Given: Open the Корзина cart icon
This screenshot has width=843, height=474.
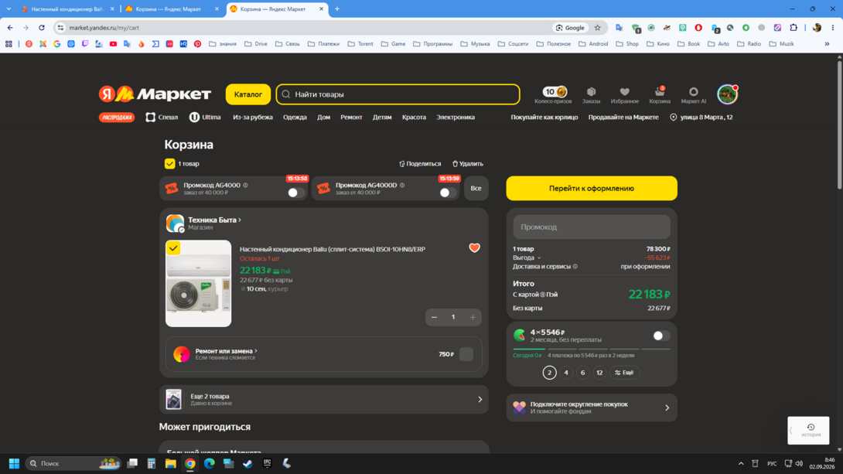Looking at the screenshot, I should point(659,94).
